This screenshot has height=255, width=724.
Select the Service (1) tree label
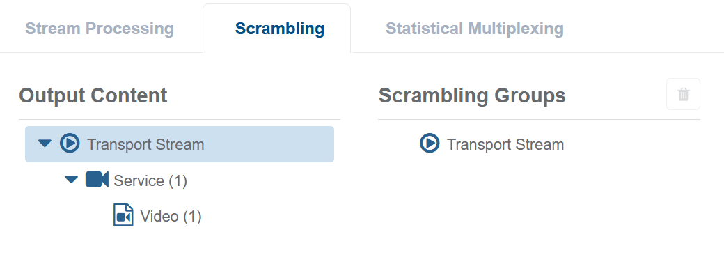click(x=150, y=180)
